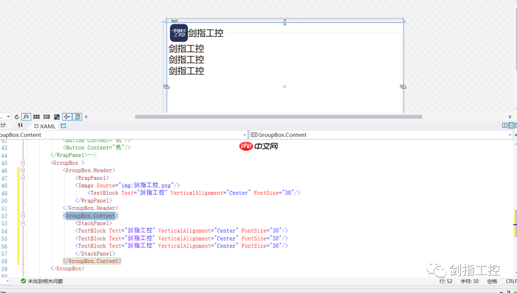
Task: Collapse the GroupBox.Header block on line 46
Action: 23,170
